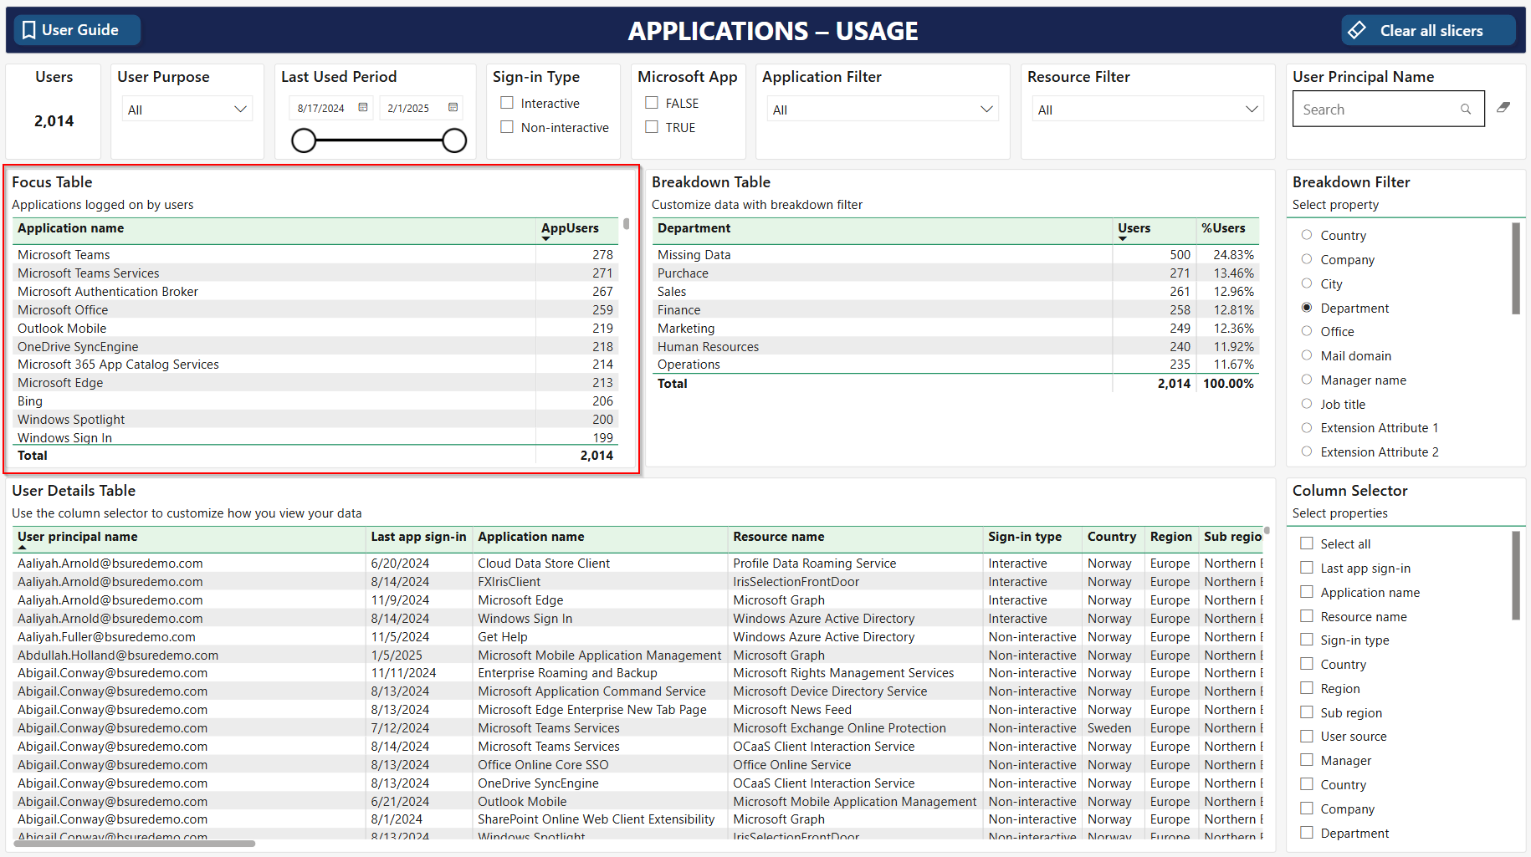
Task: Open the end date calendar picker icon
Action: (453, 108)
